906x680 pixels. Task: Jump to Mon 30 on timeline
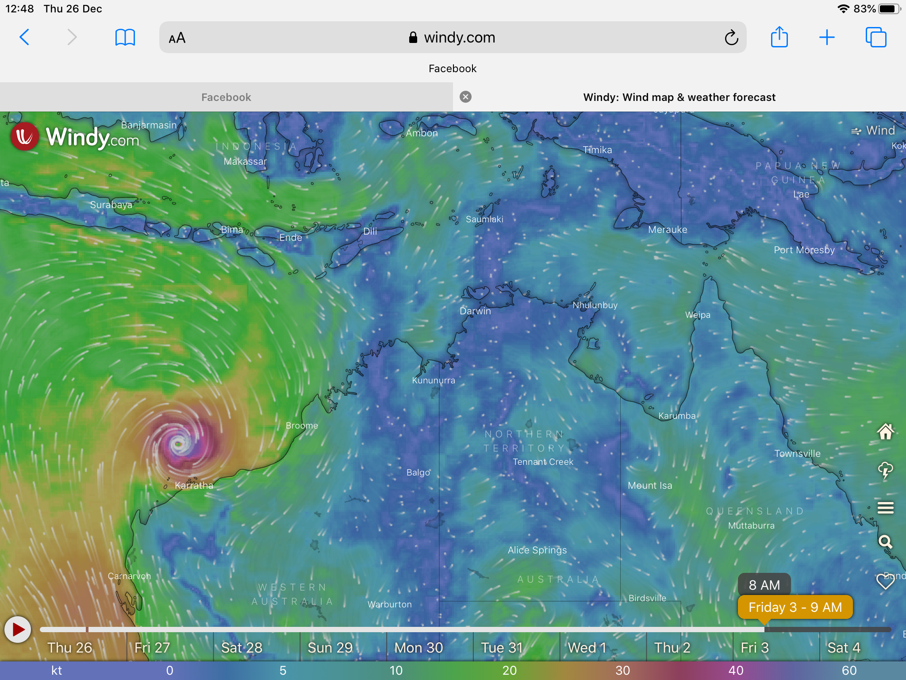pyautogui.click(x=418, y=648)
